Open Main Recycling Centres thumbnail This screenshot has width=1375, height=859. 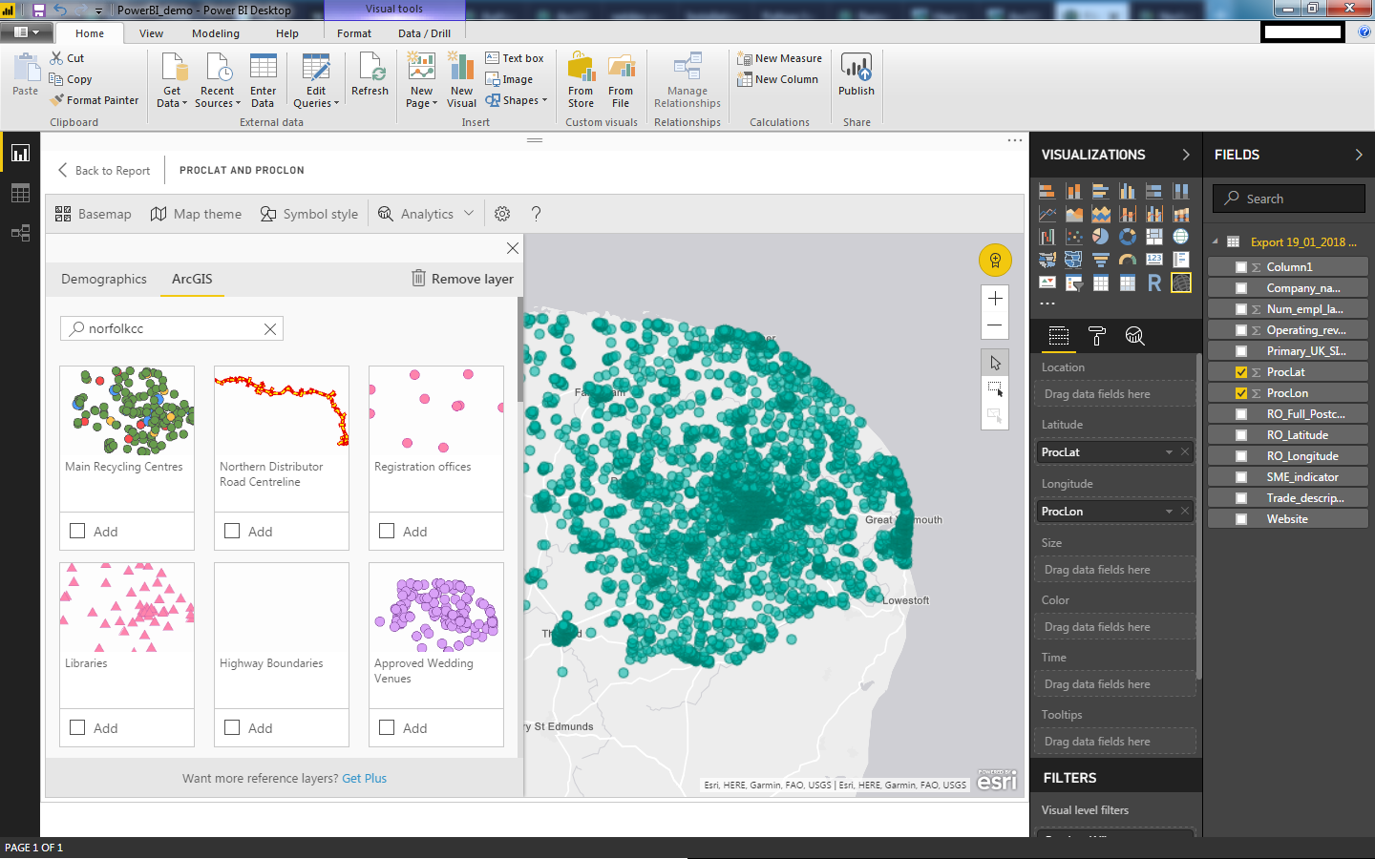(127, 411)
